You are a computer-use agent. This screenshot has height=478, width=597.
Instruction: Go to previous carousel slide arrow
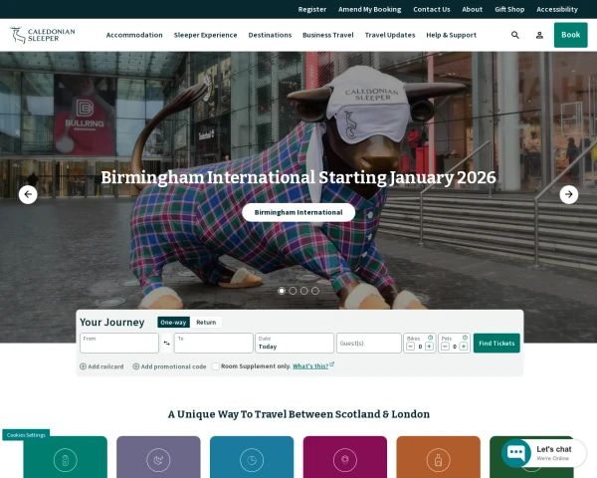28,194
